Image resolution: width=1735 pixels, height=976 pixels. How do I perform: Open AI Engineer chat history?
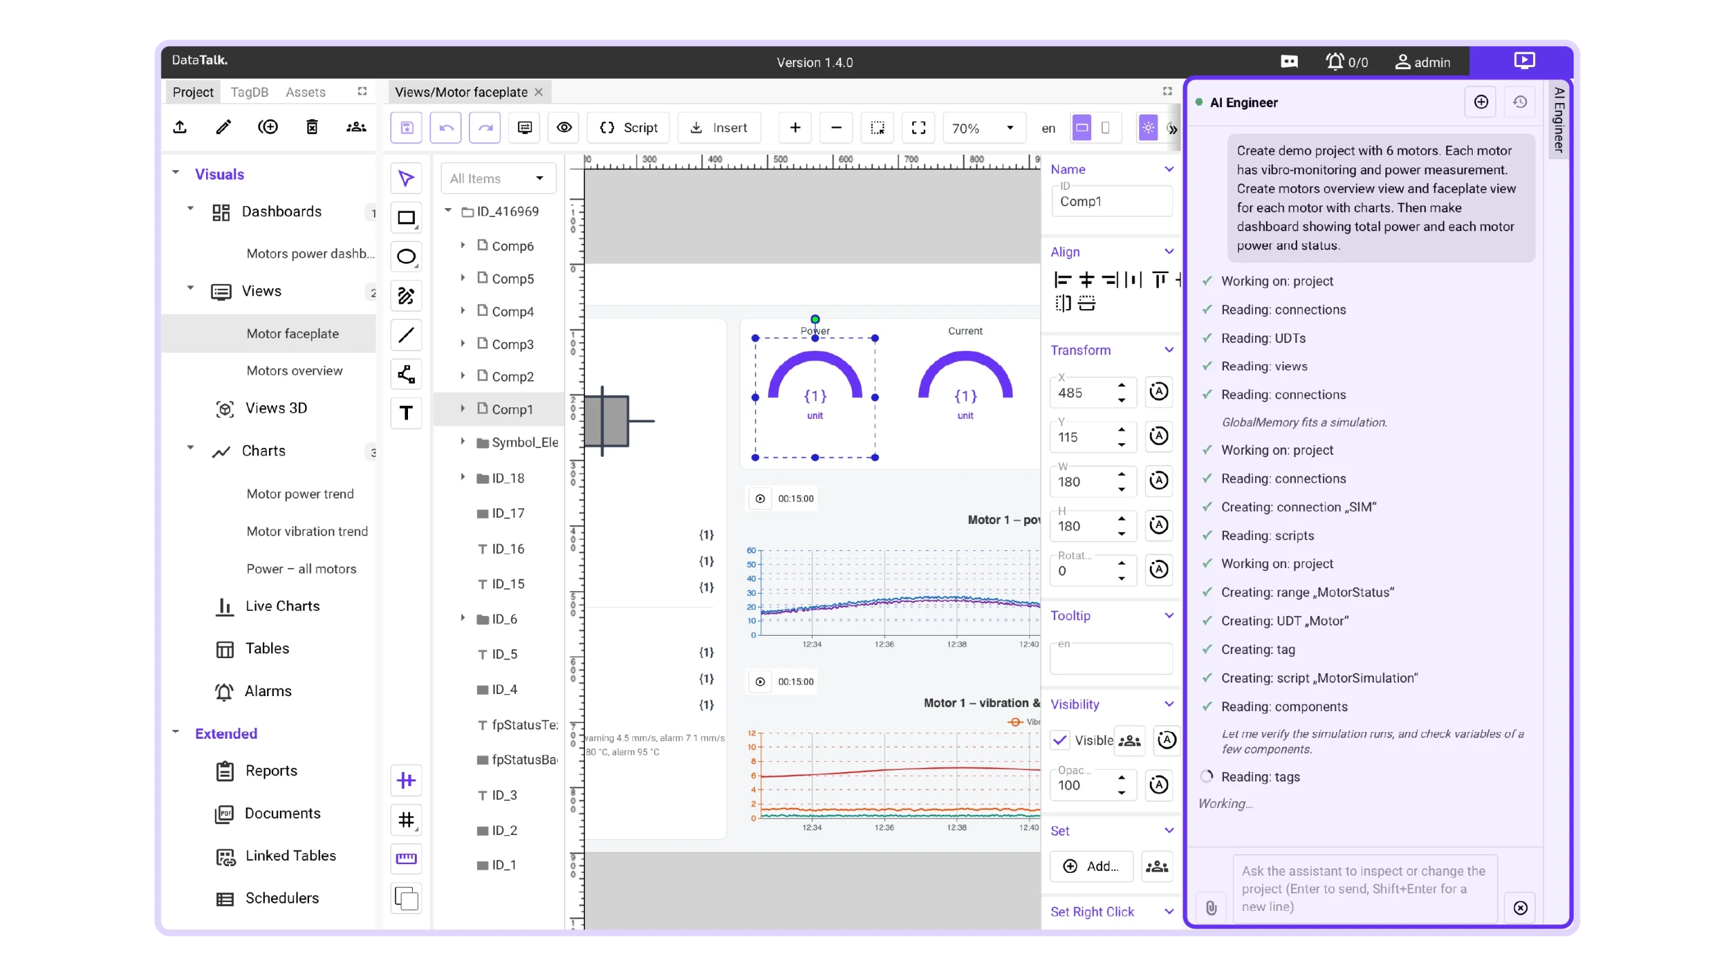(x=1520, y=102)
